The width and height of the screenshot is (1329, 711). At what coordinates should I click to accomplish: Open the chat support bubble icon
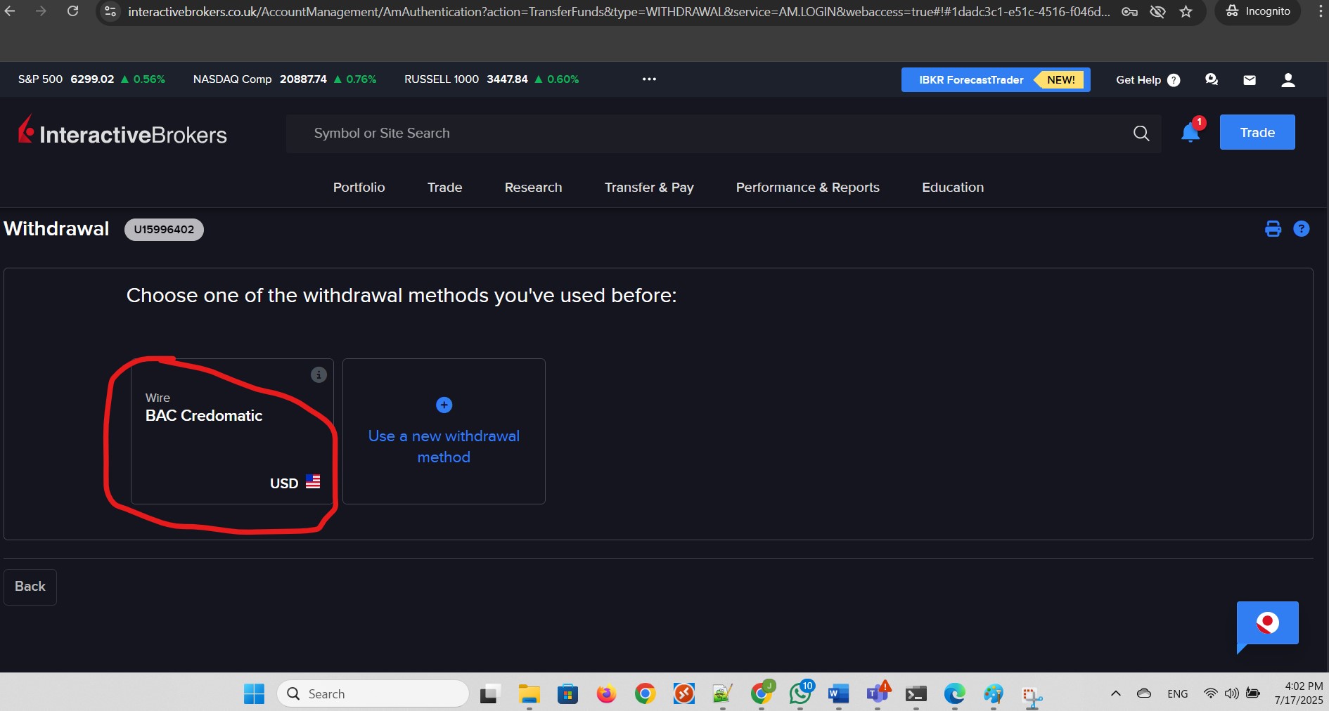click(x=1212, y=79)
